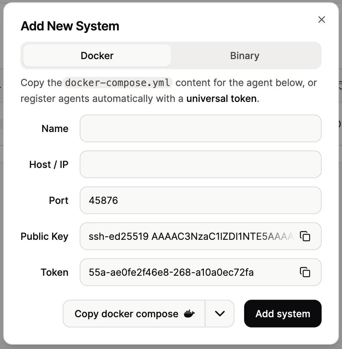Click the Port label
The image size is (342, 349).
pyautogui.click(x=58, y=200)
